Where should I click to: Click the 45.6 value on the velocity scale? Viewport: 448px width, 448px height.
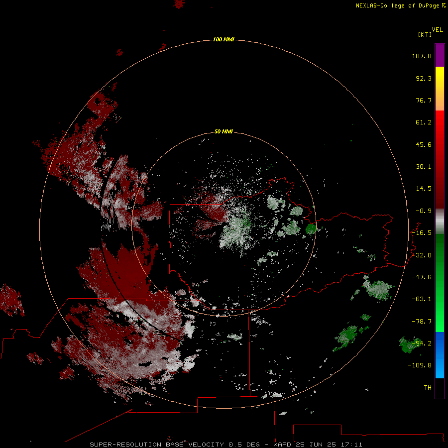click(424, 144)
